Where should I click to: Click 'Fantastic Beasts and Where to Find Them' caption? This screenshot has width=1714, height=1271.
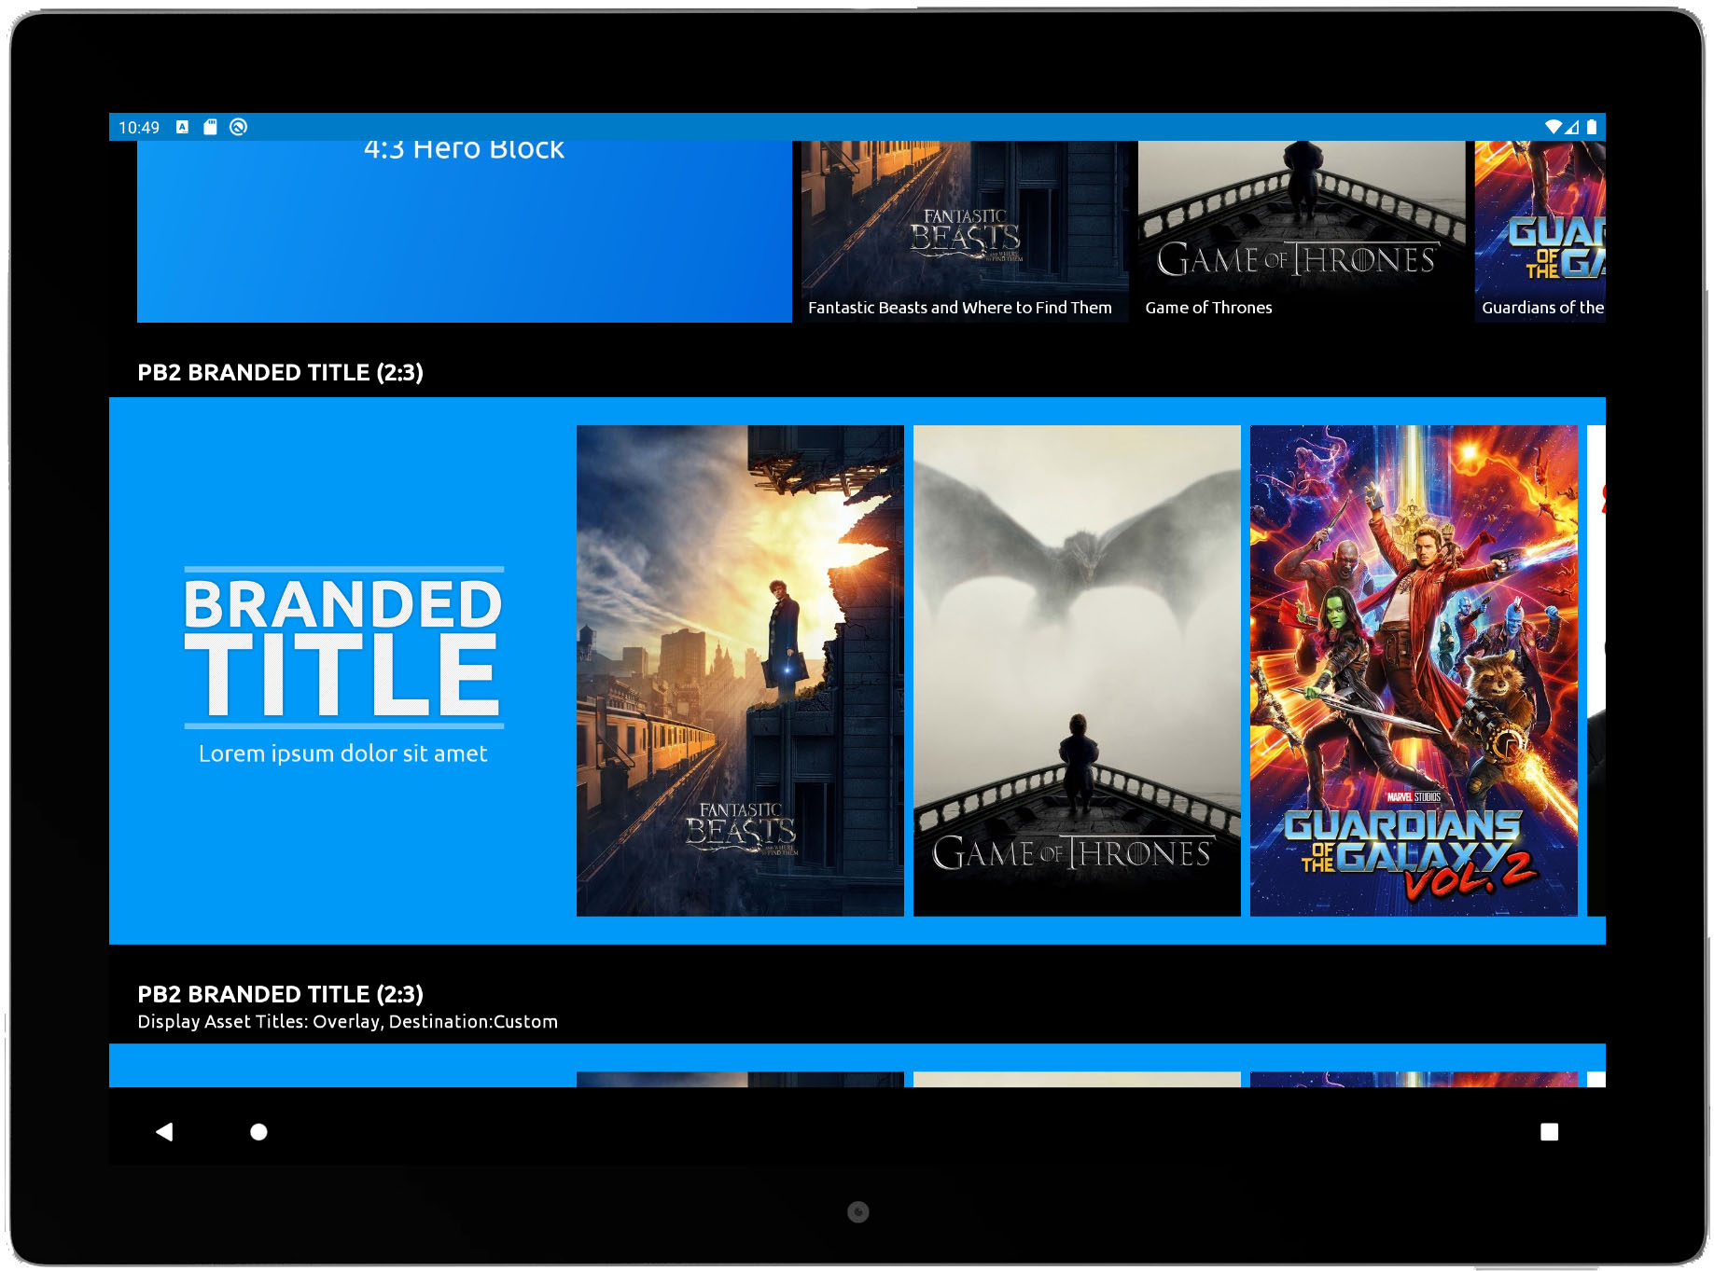(959, 308)
